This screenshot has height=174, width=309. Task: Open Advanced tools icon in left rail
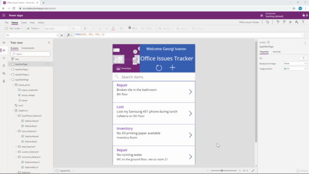pyautogui.click(x=4, y=81)
